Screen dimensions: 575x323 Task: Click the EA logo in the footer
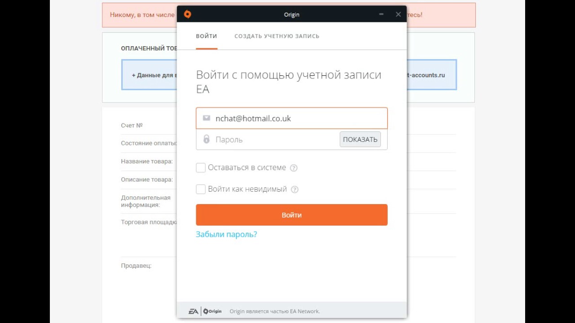(193, 311)
